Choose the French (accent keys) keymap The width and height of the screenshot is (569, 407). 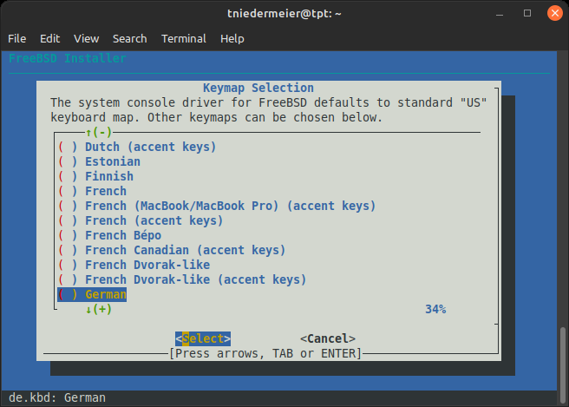coord(141,220)
